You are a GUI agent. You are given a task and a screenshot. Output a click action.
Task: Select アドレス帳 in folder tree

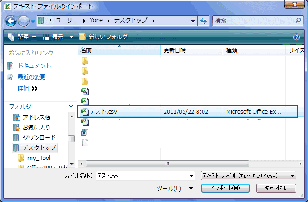pos(37,117)
